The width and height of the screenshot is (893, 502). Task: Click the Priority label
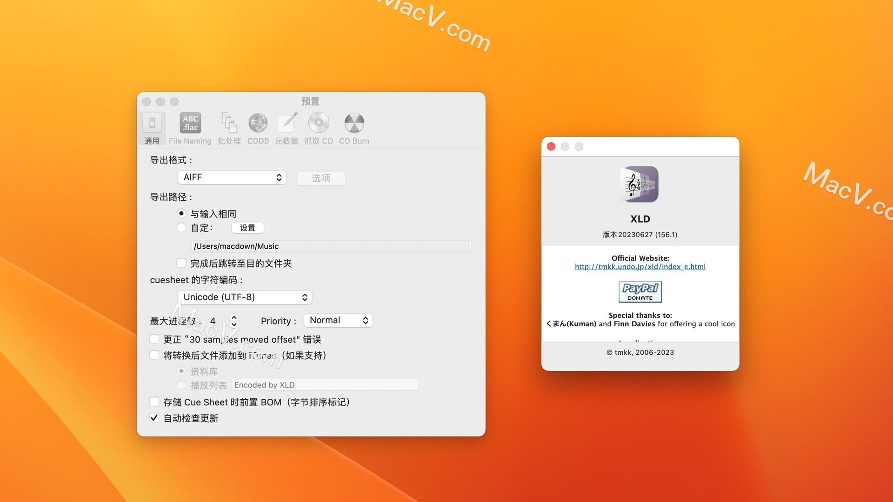pyautogui.click(x=278, y=321)
